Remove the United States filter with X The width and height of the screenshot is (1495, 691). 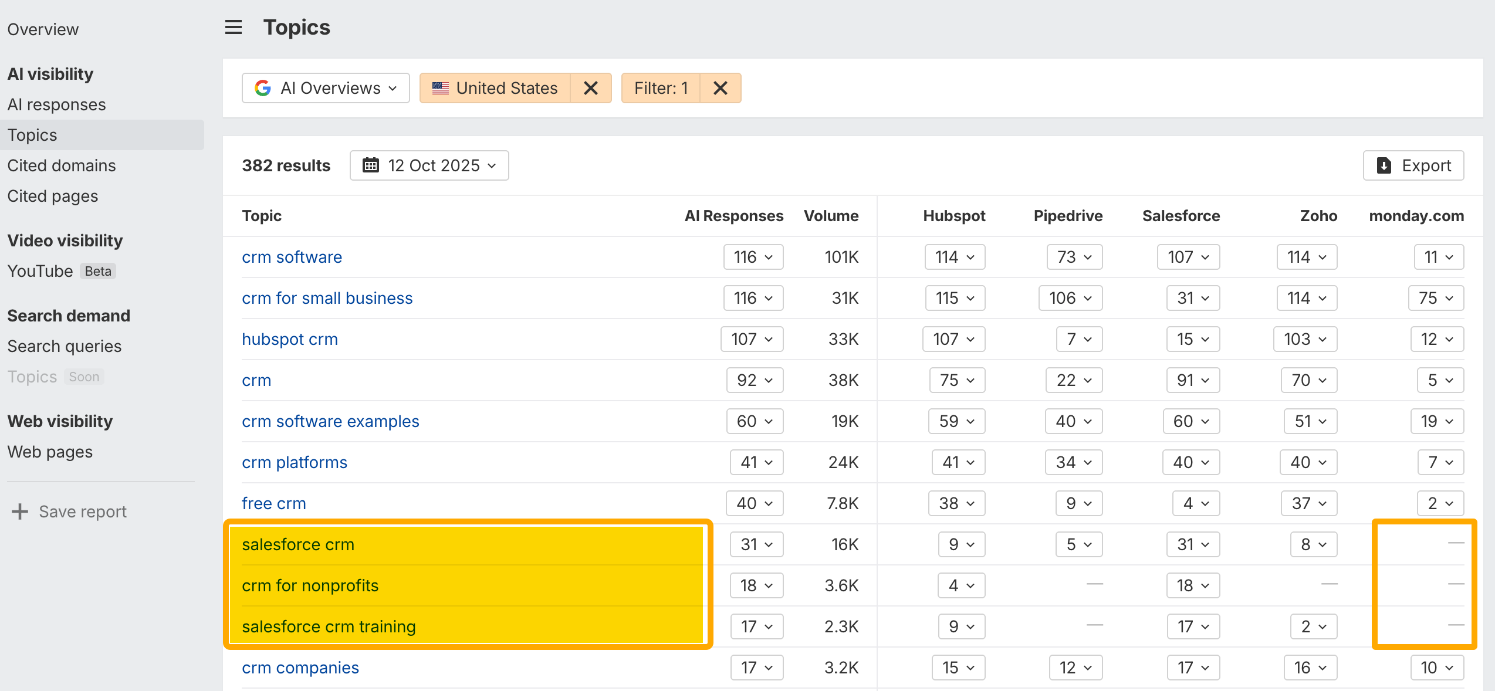[x=591, y=88]
